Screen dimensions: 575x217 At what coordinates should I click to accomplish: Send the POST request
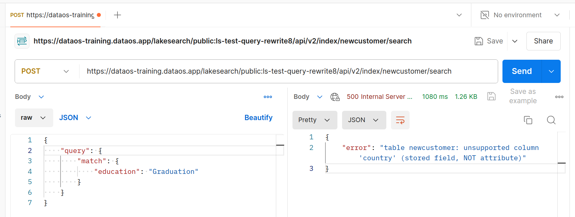[x=522, y=71]
